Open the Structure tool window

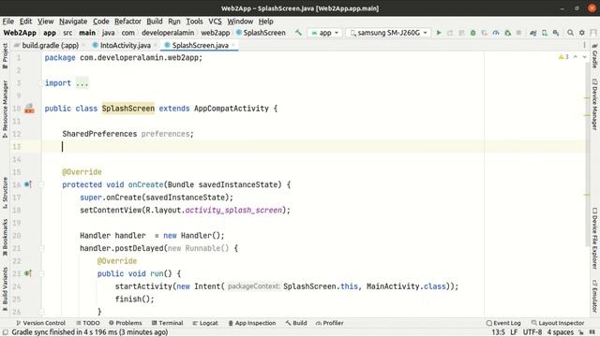pos(5,193)
